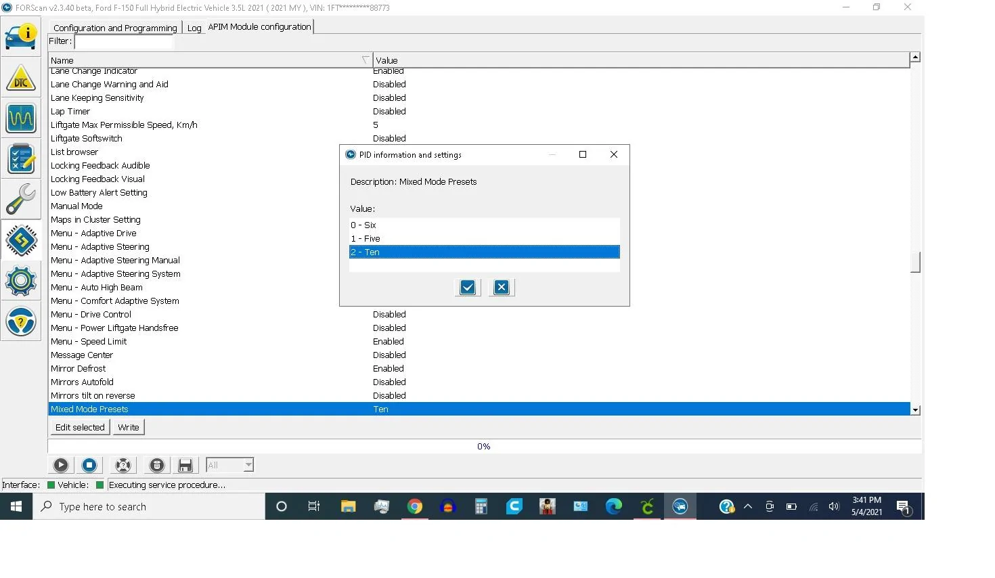995x578 pixels.
Task: Open the tests checklist section
Action: (21, 159)
